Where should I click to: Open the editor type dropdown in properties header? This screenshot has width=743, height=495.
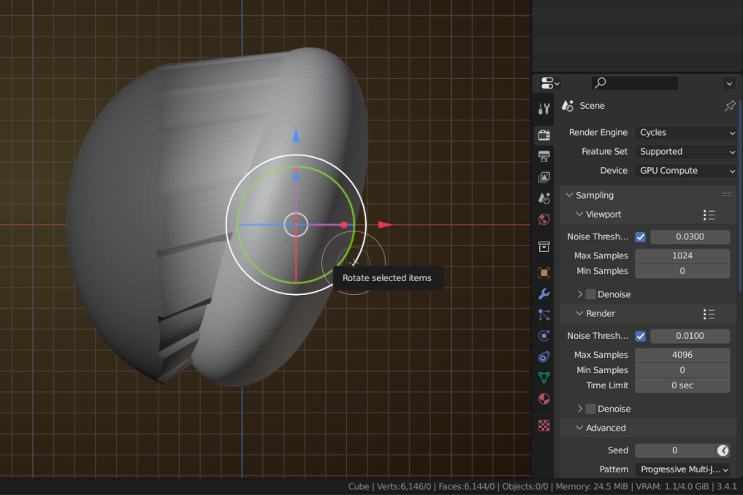550,83
